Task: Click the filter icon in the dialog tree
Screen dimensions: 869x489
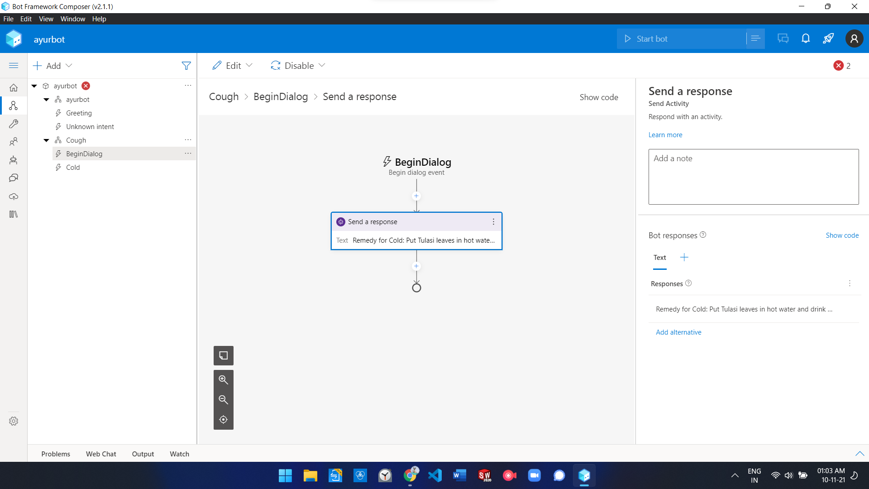Action: pos(186,66)
